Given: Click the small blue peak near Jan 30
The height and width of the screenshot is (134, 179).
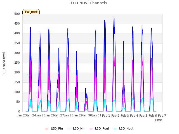Looking at the screenshot, I should pos(86,89).
